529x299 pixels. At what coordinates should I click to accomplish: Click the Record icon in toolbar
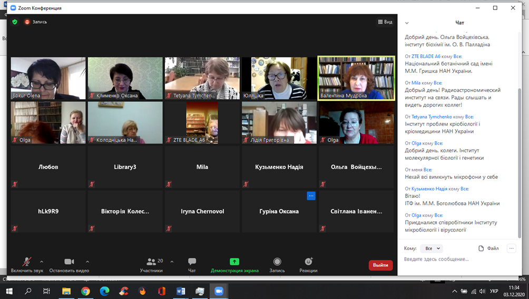tap(277, 262)
